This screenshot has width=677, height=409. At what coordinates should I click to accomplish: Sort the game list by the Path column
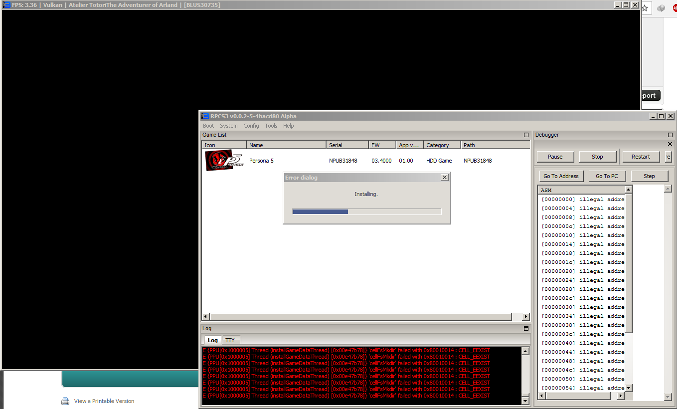click(495, 145)
